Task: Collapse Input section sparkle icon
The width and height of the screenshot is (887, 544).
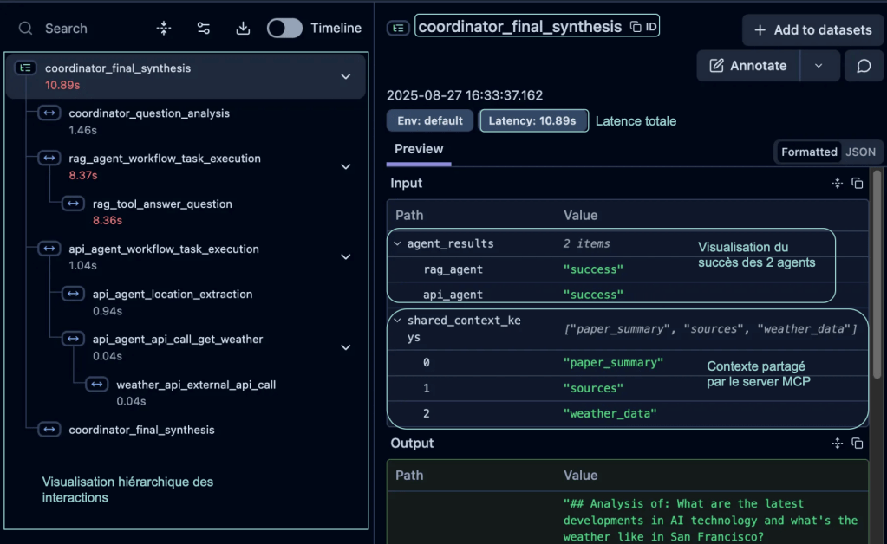Action: (838, 183)
